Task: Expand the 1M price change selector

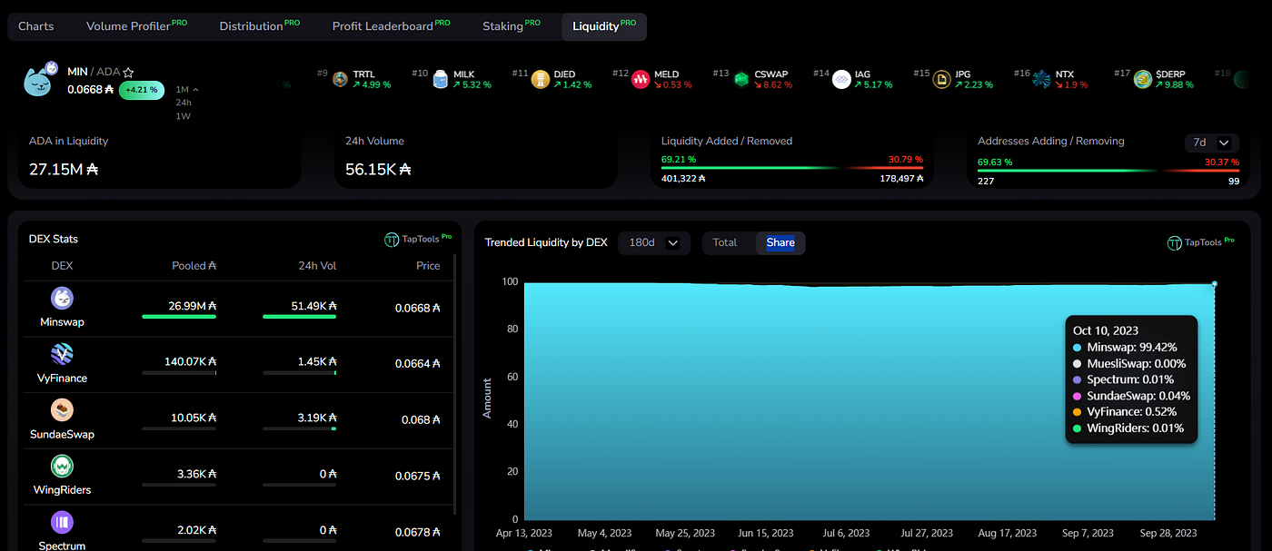Action: tap(187, 89)
